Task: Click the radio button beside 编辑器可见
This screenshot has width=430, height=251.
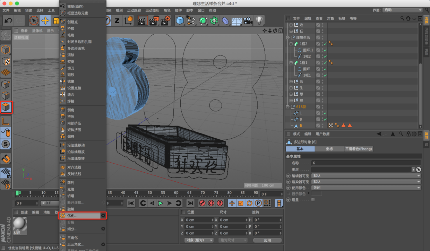Action: click(x=289, y=176)
